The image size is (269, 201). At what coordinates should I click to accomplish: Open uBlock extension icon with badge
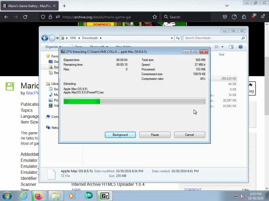[x=254, y=16]
